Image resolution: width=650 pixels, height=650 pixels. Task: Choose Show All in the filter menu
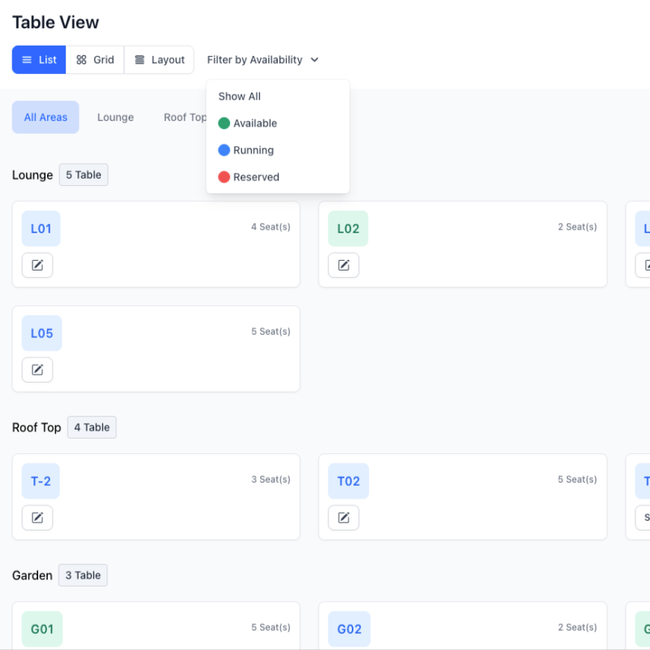click(x=239, y=96)
